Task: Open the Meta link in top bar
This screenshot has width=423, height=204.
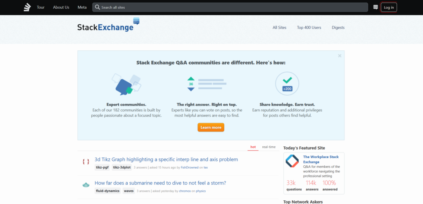Action: [82, 7]
